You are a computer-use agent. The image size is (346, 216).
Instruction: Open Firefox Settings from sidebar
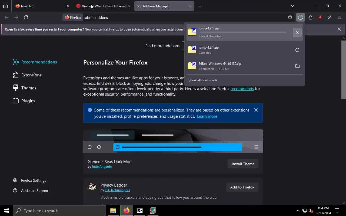(x=30, y=180)
